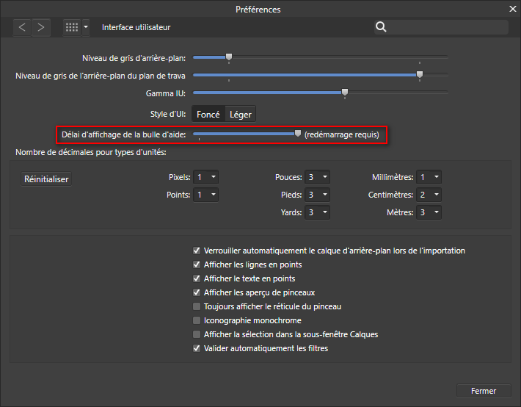This screenshot has width=521, height=407.
Task: Enable Toujours afficher le réticule du pinceau
Action: 197,306
